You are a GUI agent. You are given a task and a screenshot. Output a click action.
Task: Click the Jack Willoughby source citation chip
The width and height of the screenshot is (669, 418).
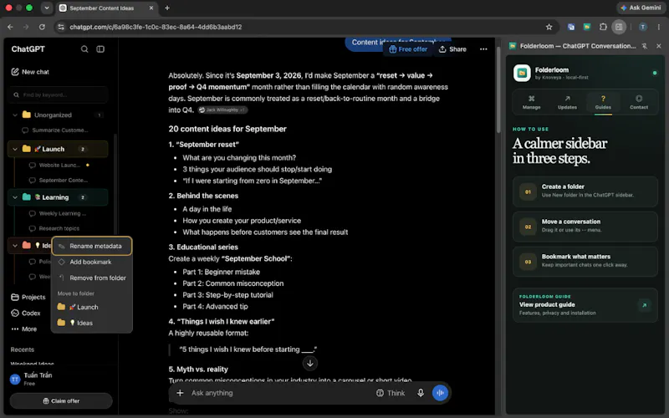[x=222, y=110]
